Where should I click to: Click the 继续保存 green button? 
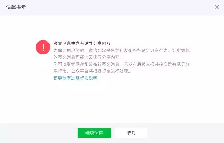pos(94,133)
